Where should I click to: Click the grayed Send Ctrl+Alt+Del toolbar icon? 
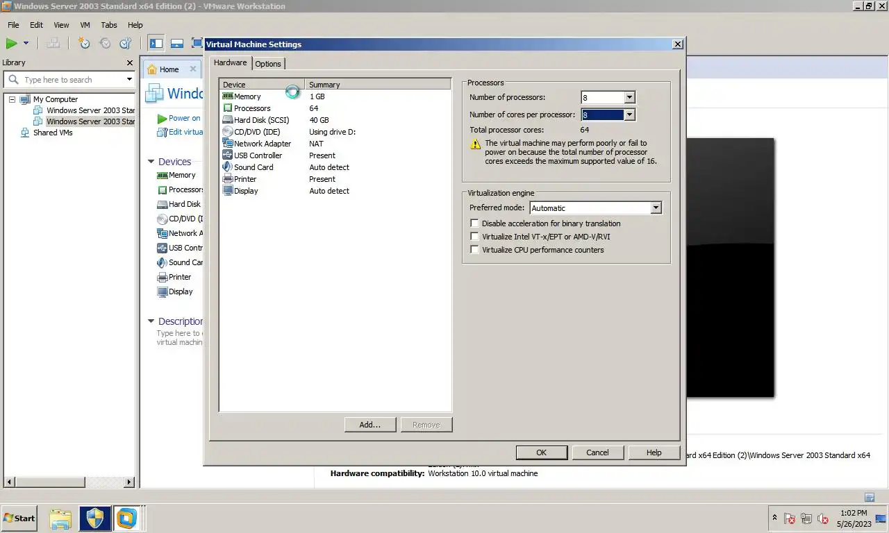tap(53, 43)
